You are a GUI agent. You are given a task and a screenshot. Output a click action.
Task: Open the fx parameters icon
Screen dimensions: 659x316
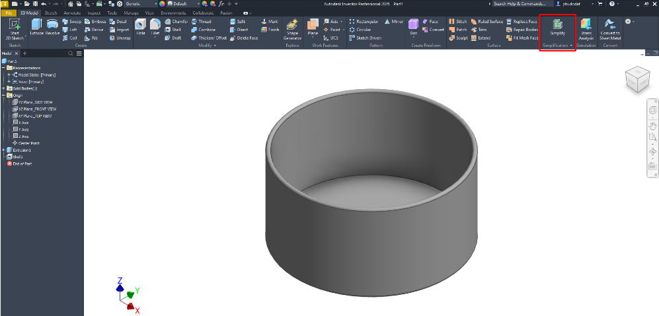point(221,3)
